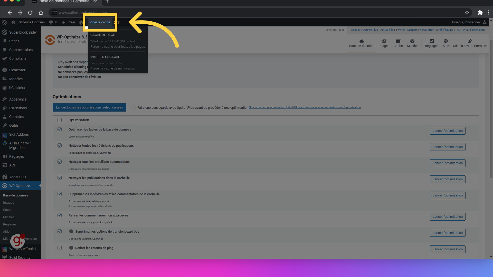Toggle the select-all Optimisation header checkbox
This screenshot has width=493, height=277.
60,120
